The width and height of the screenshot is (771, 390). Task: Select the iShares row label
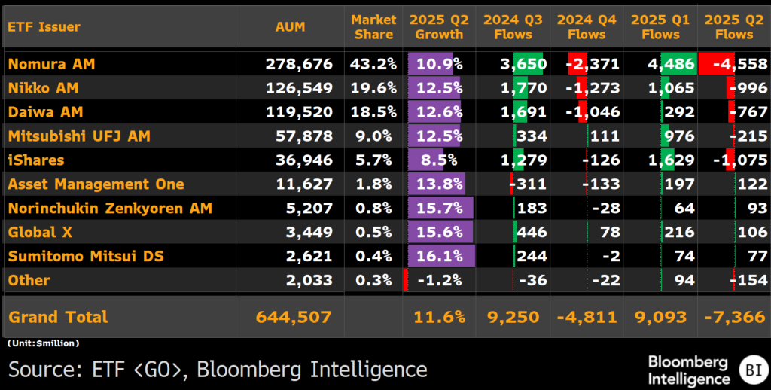36,160
